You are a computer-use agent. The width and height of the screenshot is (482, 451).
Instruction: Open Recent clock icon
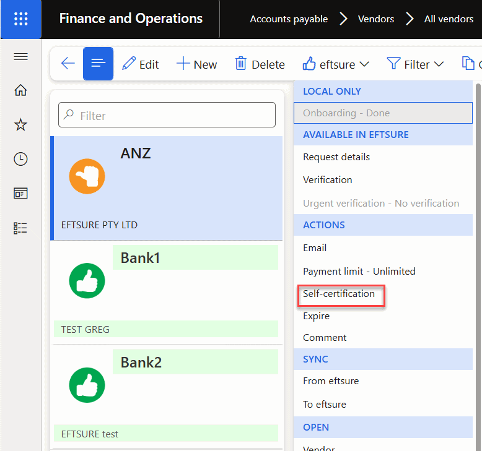(x=20, y=159)
